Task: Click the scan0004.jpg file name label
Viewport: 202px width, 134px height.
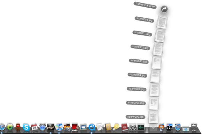Action: pyautogui.click(x=137, y=75)
